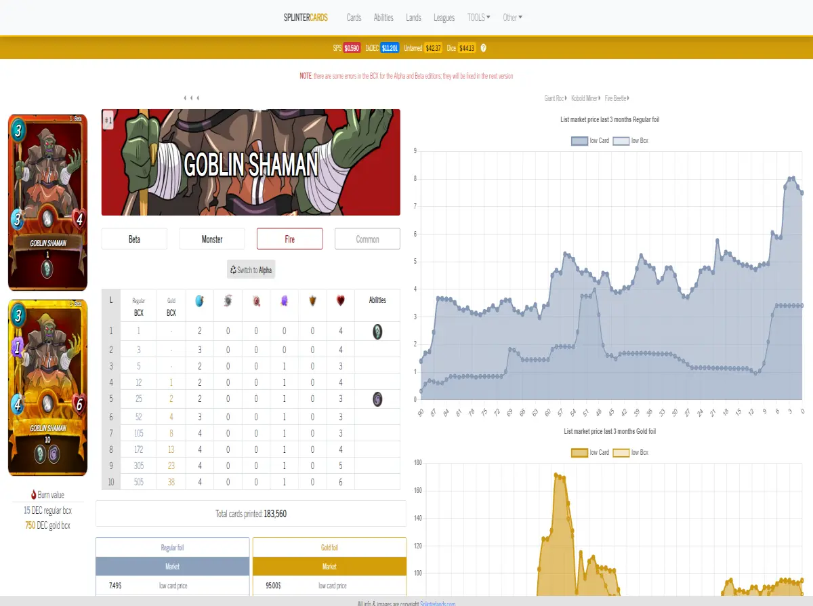Viewport: 813px width, 606px height.
Task: Select the regular foil Goblin Shaman card thumbnail
Action: tap(48, 202)
